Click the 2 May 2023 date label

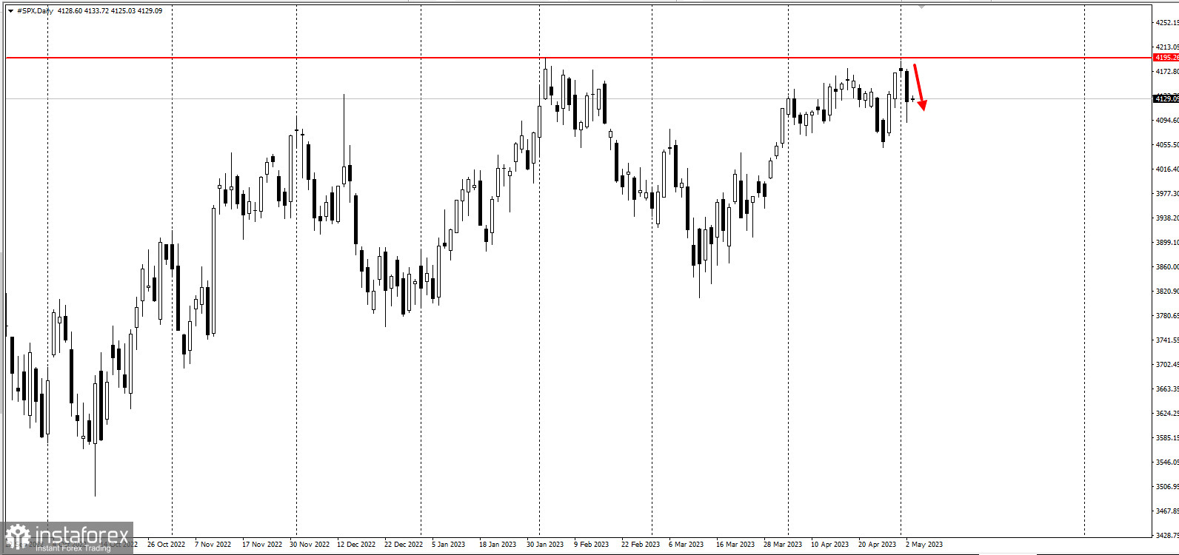(x=924, y=545)
